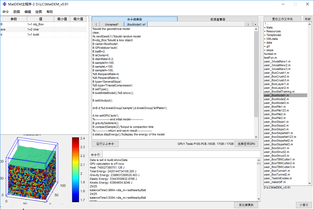The image size is (314, 210).
Task: Click the model colorbar legend
Action: tap(76, 170)
